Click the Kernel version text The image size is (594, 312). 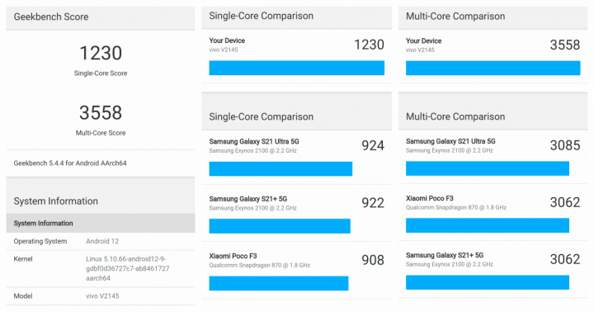coord(128,268)
